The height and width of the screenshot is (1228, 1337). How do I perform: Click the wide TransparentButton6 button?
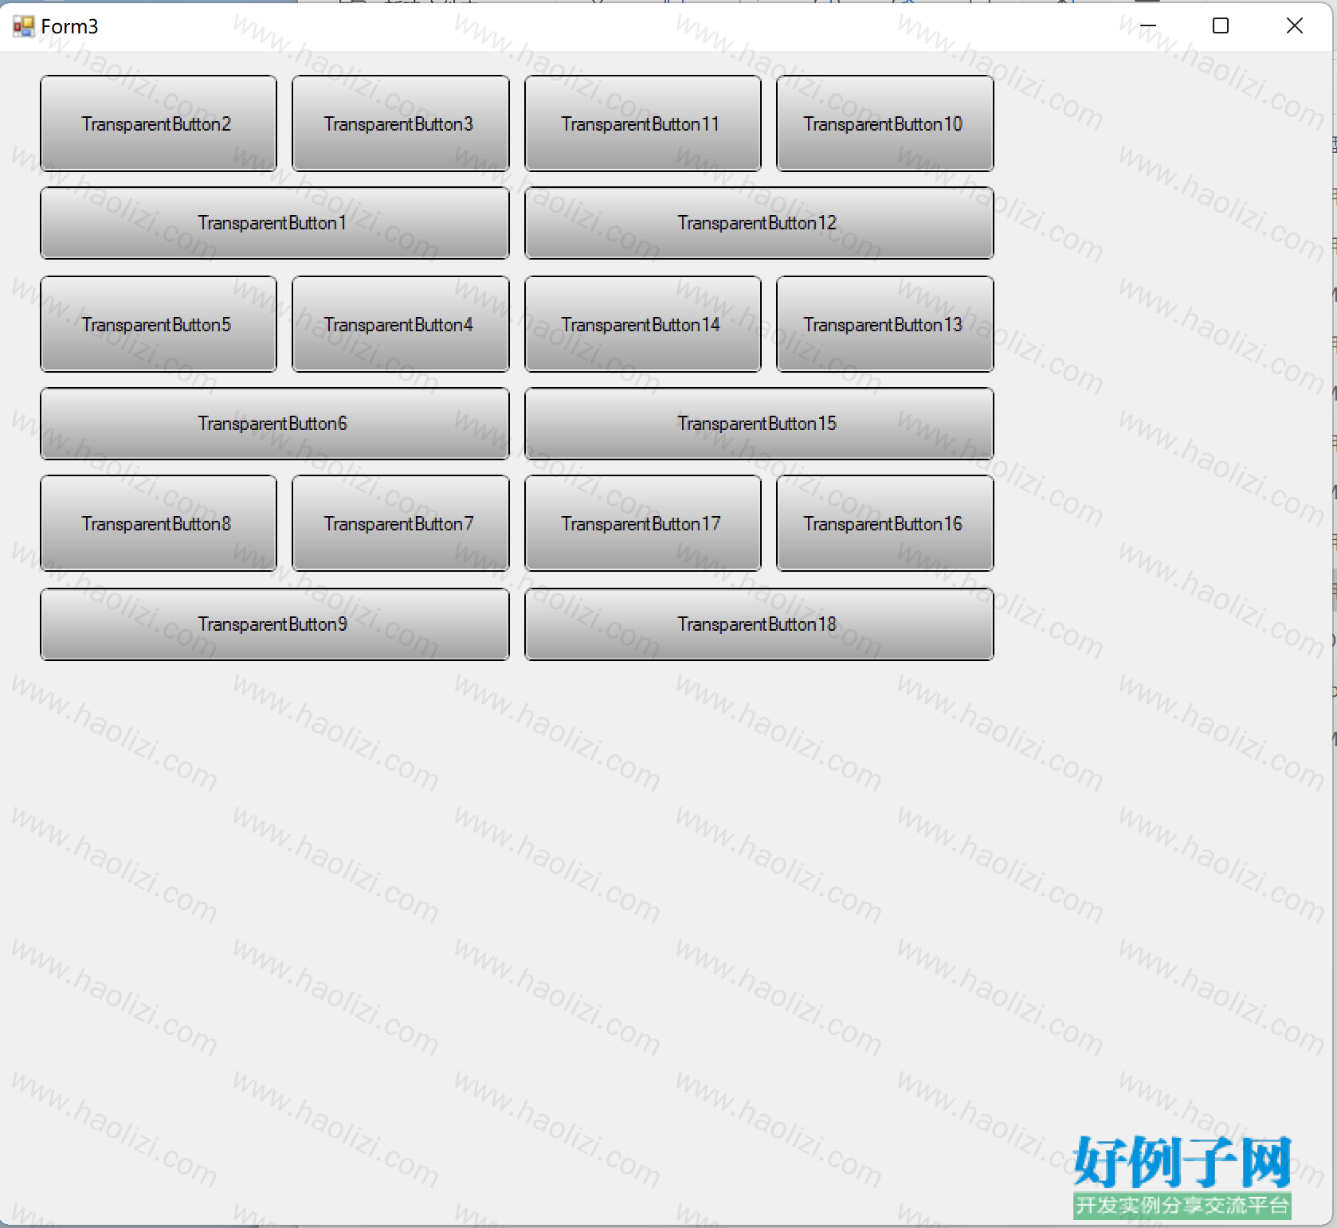tap(275, 424)
